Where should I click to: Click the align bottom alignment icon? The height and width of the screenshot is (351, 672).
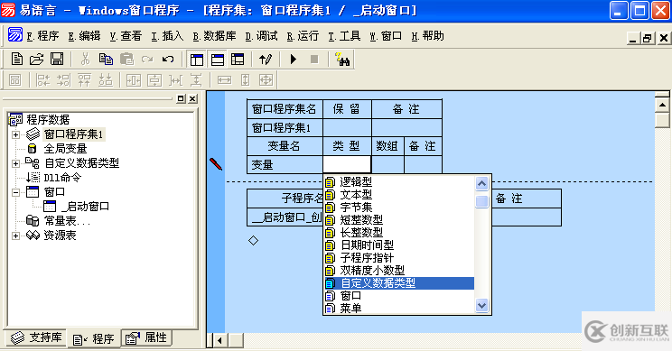pos(106,80)
